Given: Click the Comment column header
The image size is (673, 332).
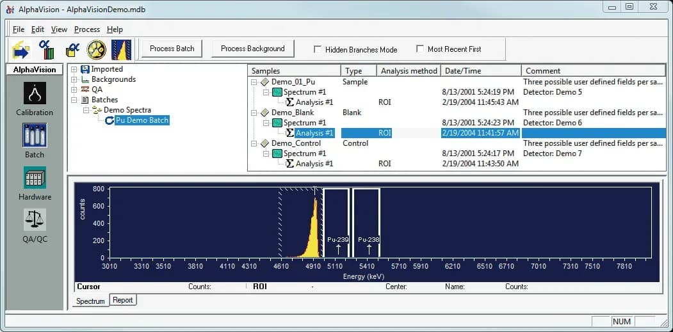Looking at the screenshot, I should coord(594,71).
